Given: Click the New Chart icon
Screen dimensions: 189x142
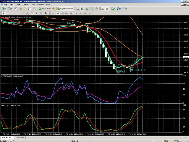Looking at the screenshot, I should click(3, 9).
